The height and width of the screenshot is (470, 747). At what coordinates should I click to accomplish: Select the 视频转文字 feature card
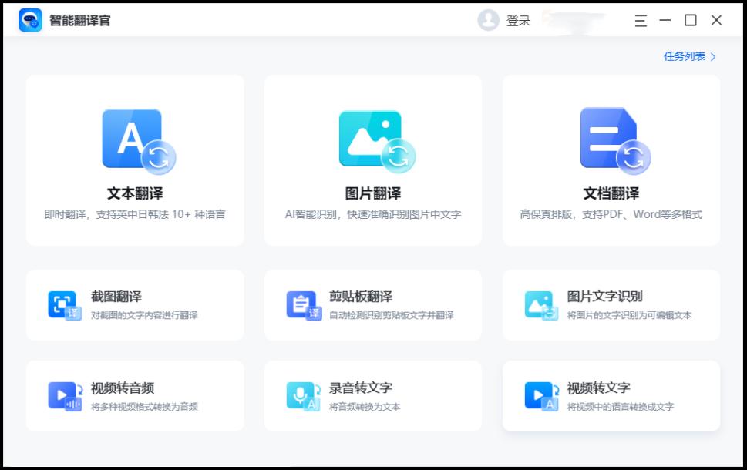click(x=611, y=395)
